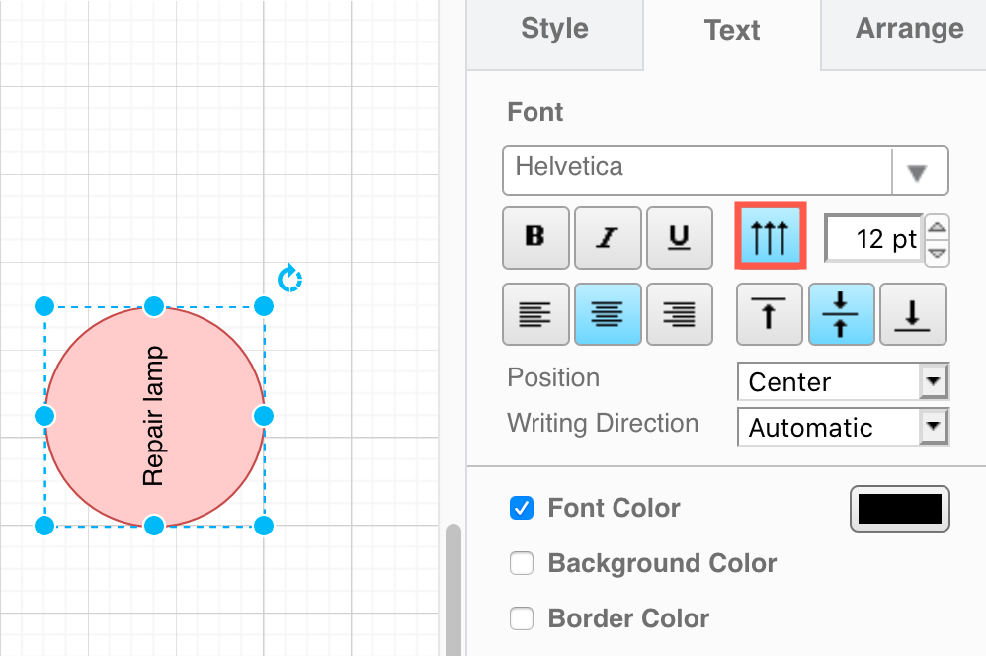986x656 pixels.
Task: Toggle bold formatting on the label
Action: coord(535,237)
